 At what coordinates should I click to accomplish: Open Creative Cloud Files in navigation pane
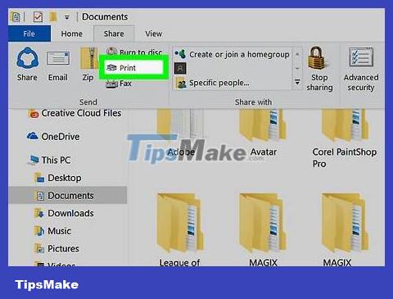click(x=75, y=113)
